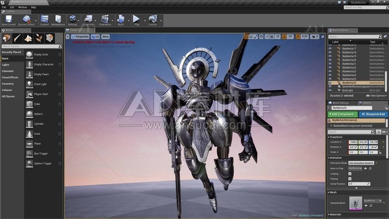Select SkyMecha18 in World Outliner
The image size is (389, 219).
pos(349,53)
